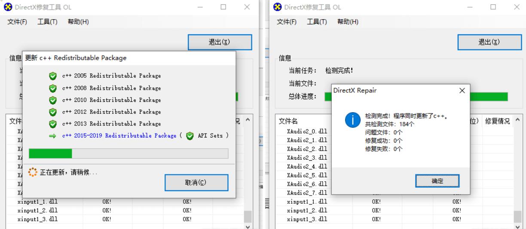Click the green shield beside c++ 2012 package

click(x=53, y=112)
